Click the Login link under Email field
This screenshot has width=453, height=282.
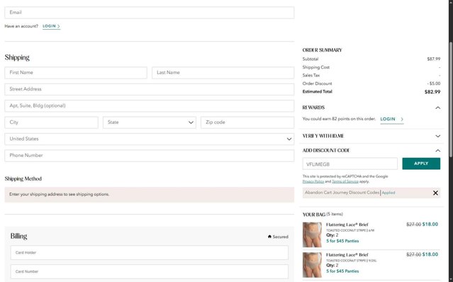(52, 26)
